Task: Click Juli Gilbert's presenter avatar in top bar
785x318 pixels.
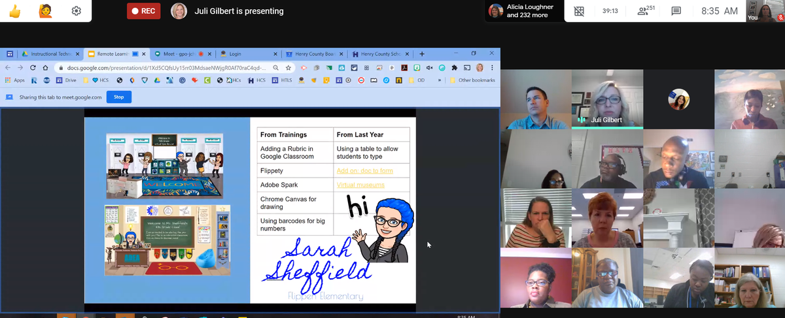Action: (179, 11)
